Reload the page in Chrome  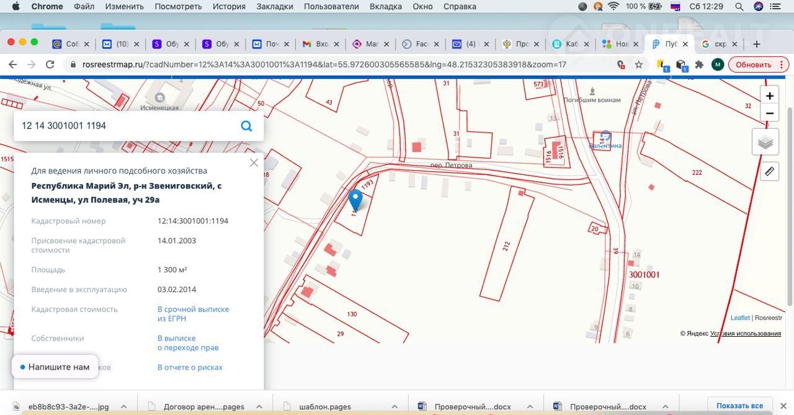(x=50, y=65)
